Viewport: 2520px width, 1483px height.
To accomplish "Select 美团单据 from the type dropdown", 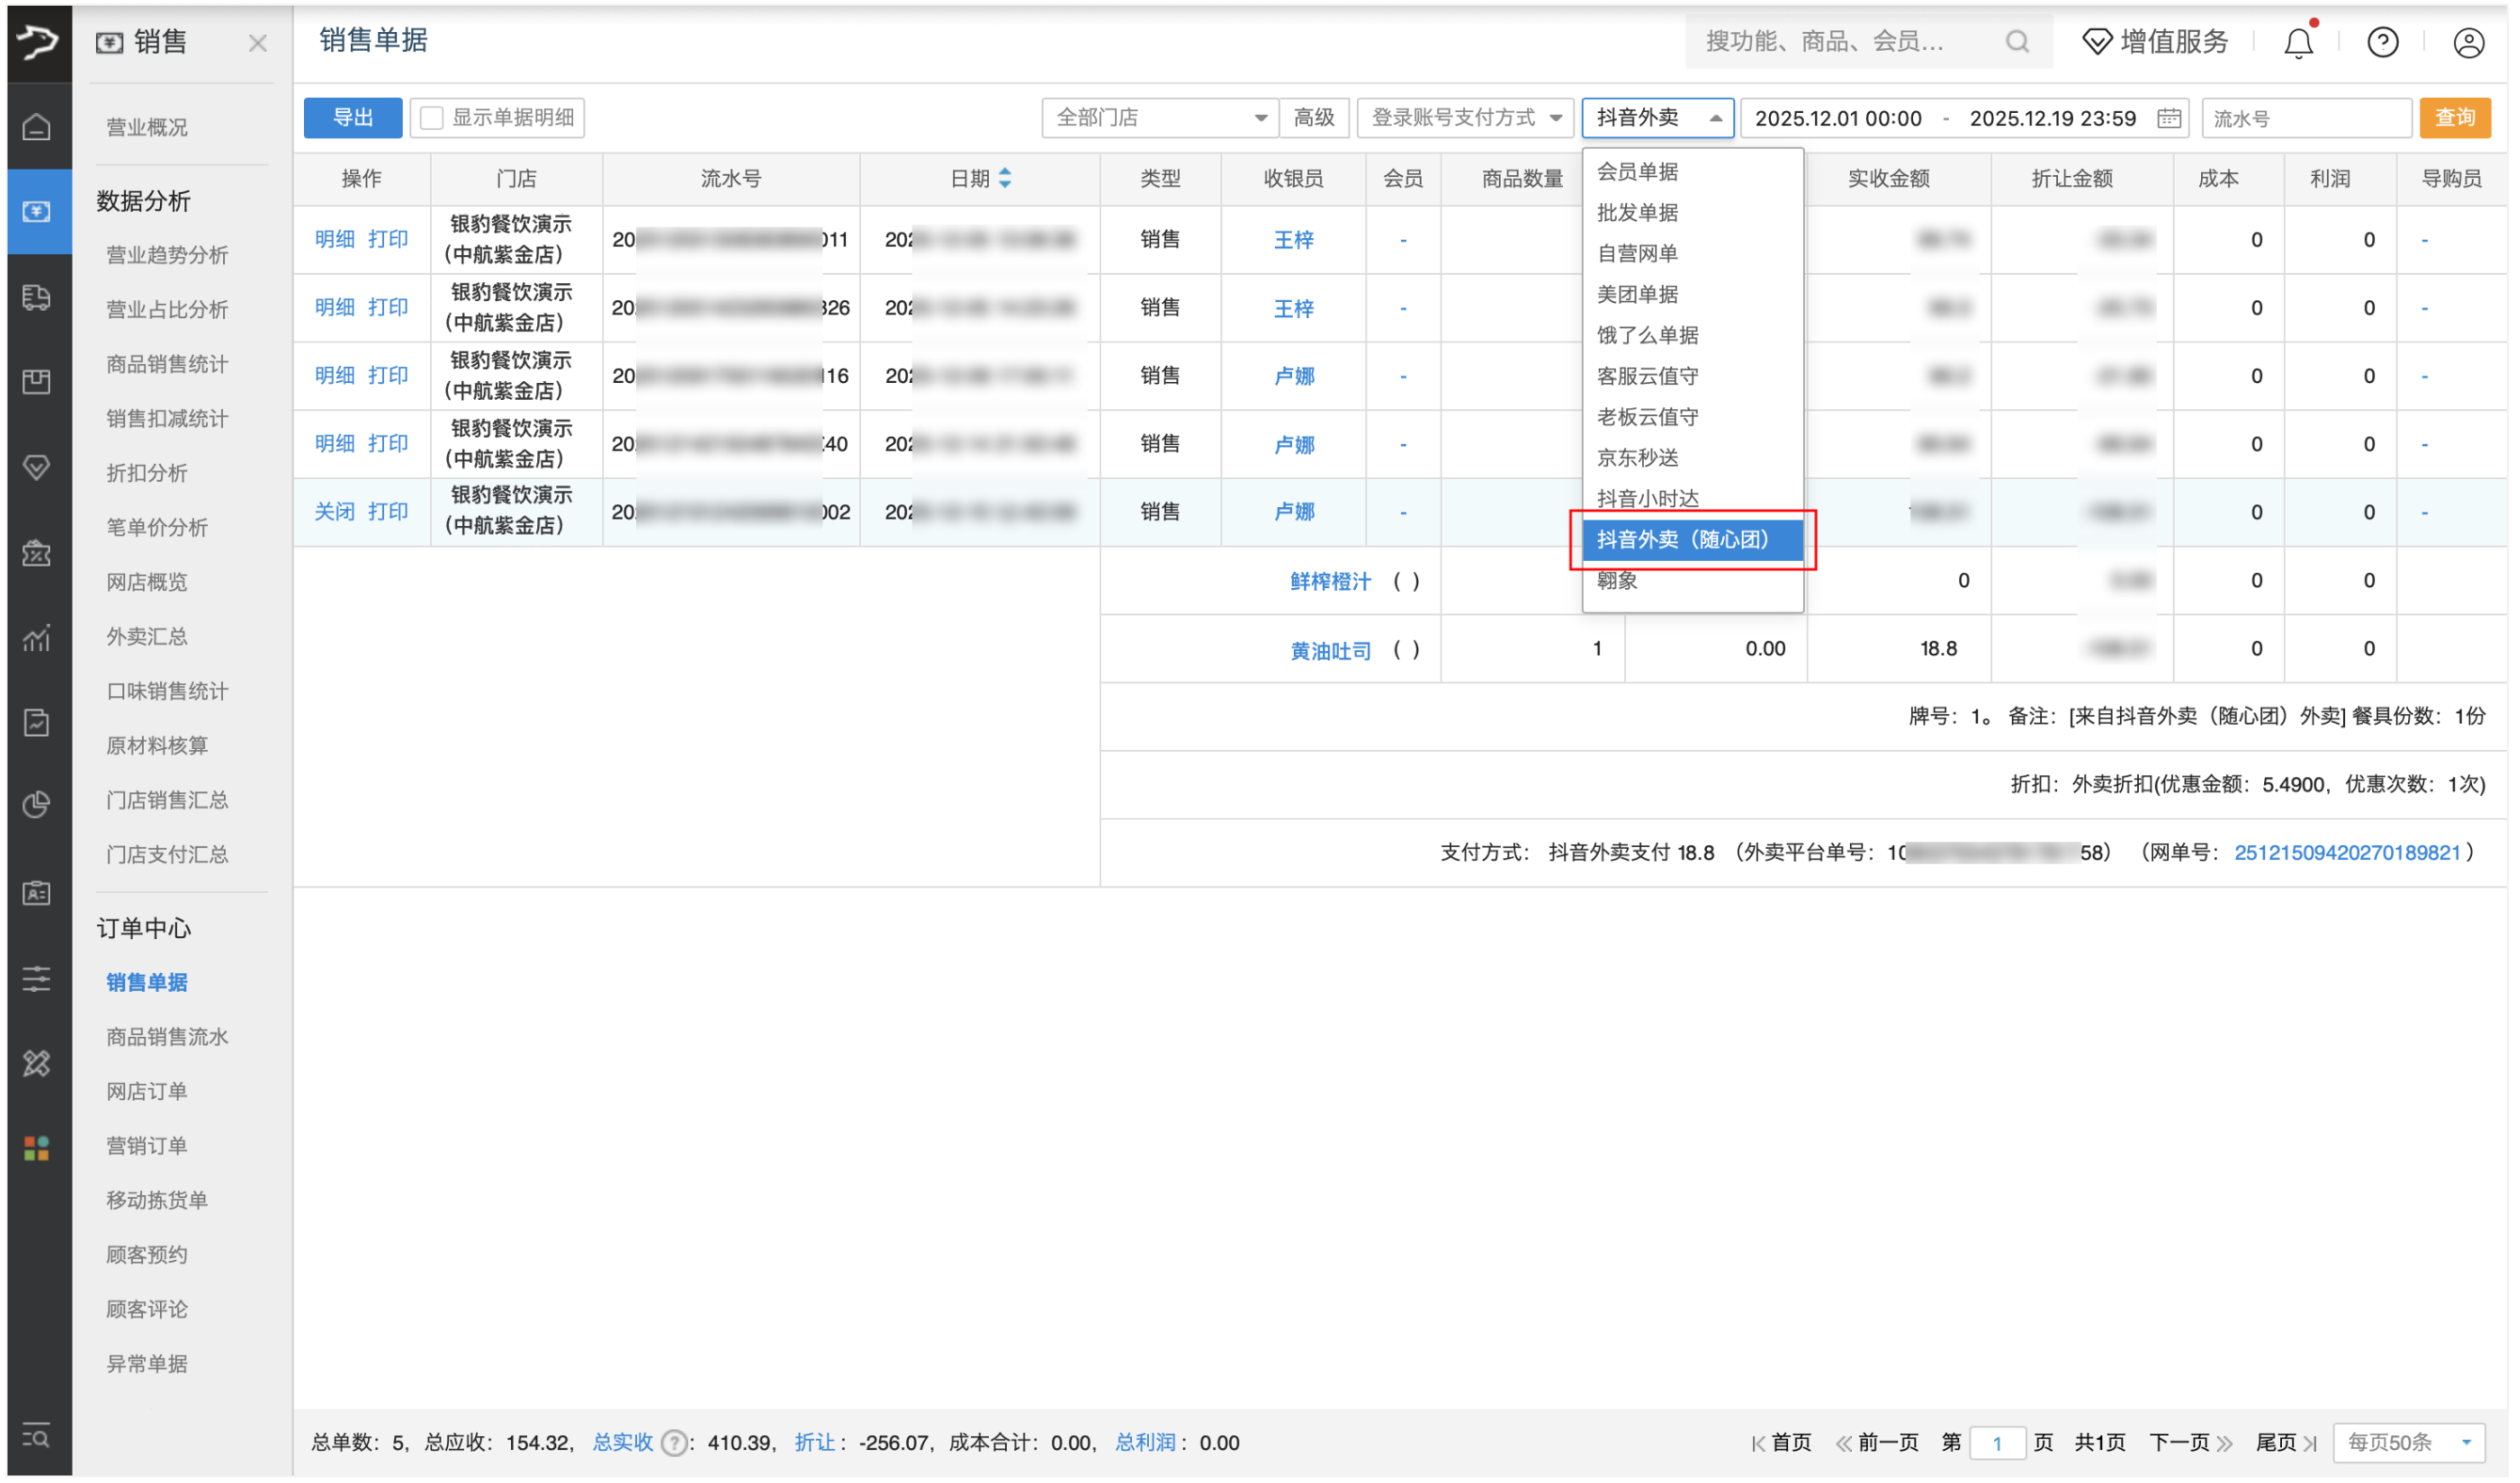I will (x=1641, y=294).
